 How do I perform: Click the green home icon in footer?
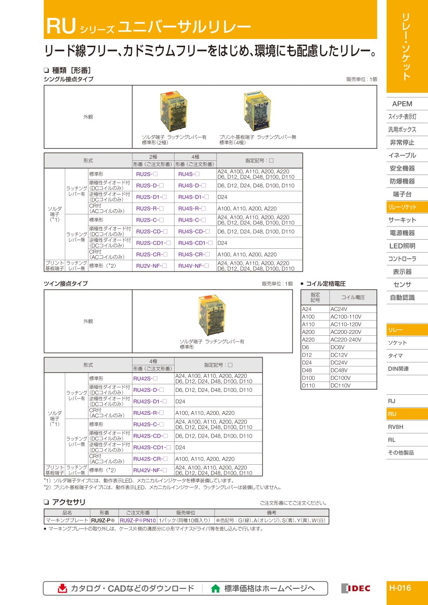[x=215, y=588]
